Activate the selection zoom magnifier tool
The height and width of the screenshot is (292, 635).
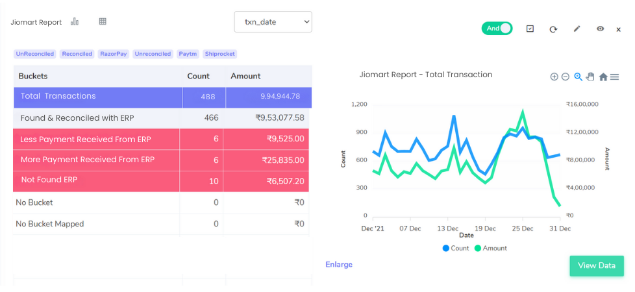pos(579,77)
